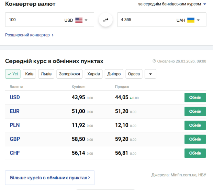This screenshot has height=190, width=213.
Task: Click the US flag icon
Action: 79,20
